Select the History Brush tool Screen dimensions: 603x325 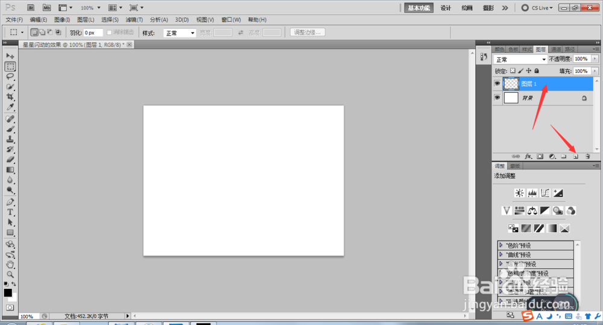click(10, 149)
